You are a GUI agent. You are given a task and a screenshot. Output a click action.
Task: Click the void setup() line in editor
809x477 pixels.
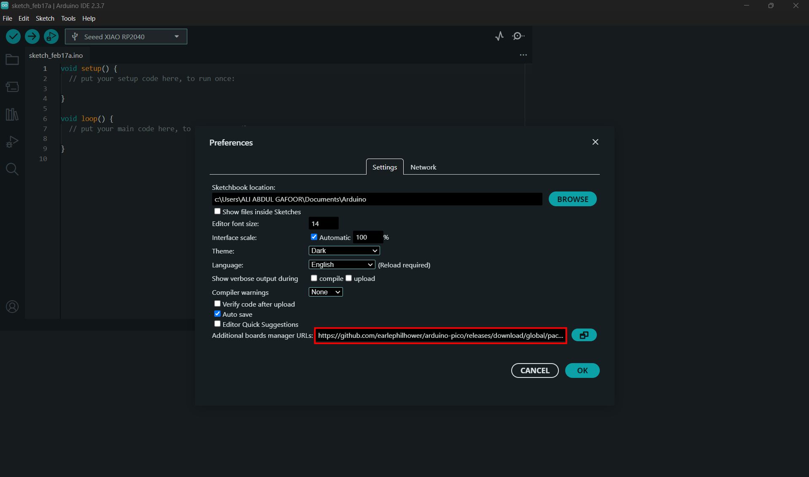pos(89,68)
